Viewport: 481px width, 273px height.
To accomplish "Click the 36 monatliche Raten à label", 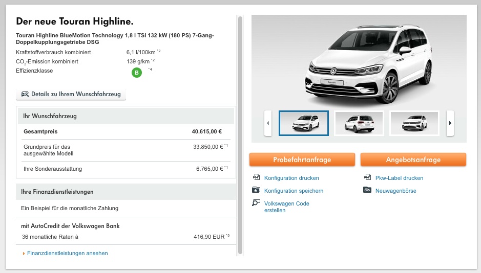I will pyautogui.click(x=50, y=237).
